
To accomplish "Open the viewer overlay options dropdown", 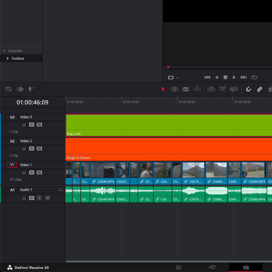I will point(177,77).
